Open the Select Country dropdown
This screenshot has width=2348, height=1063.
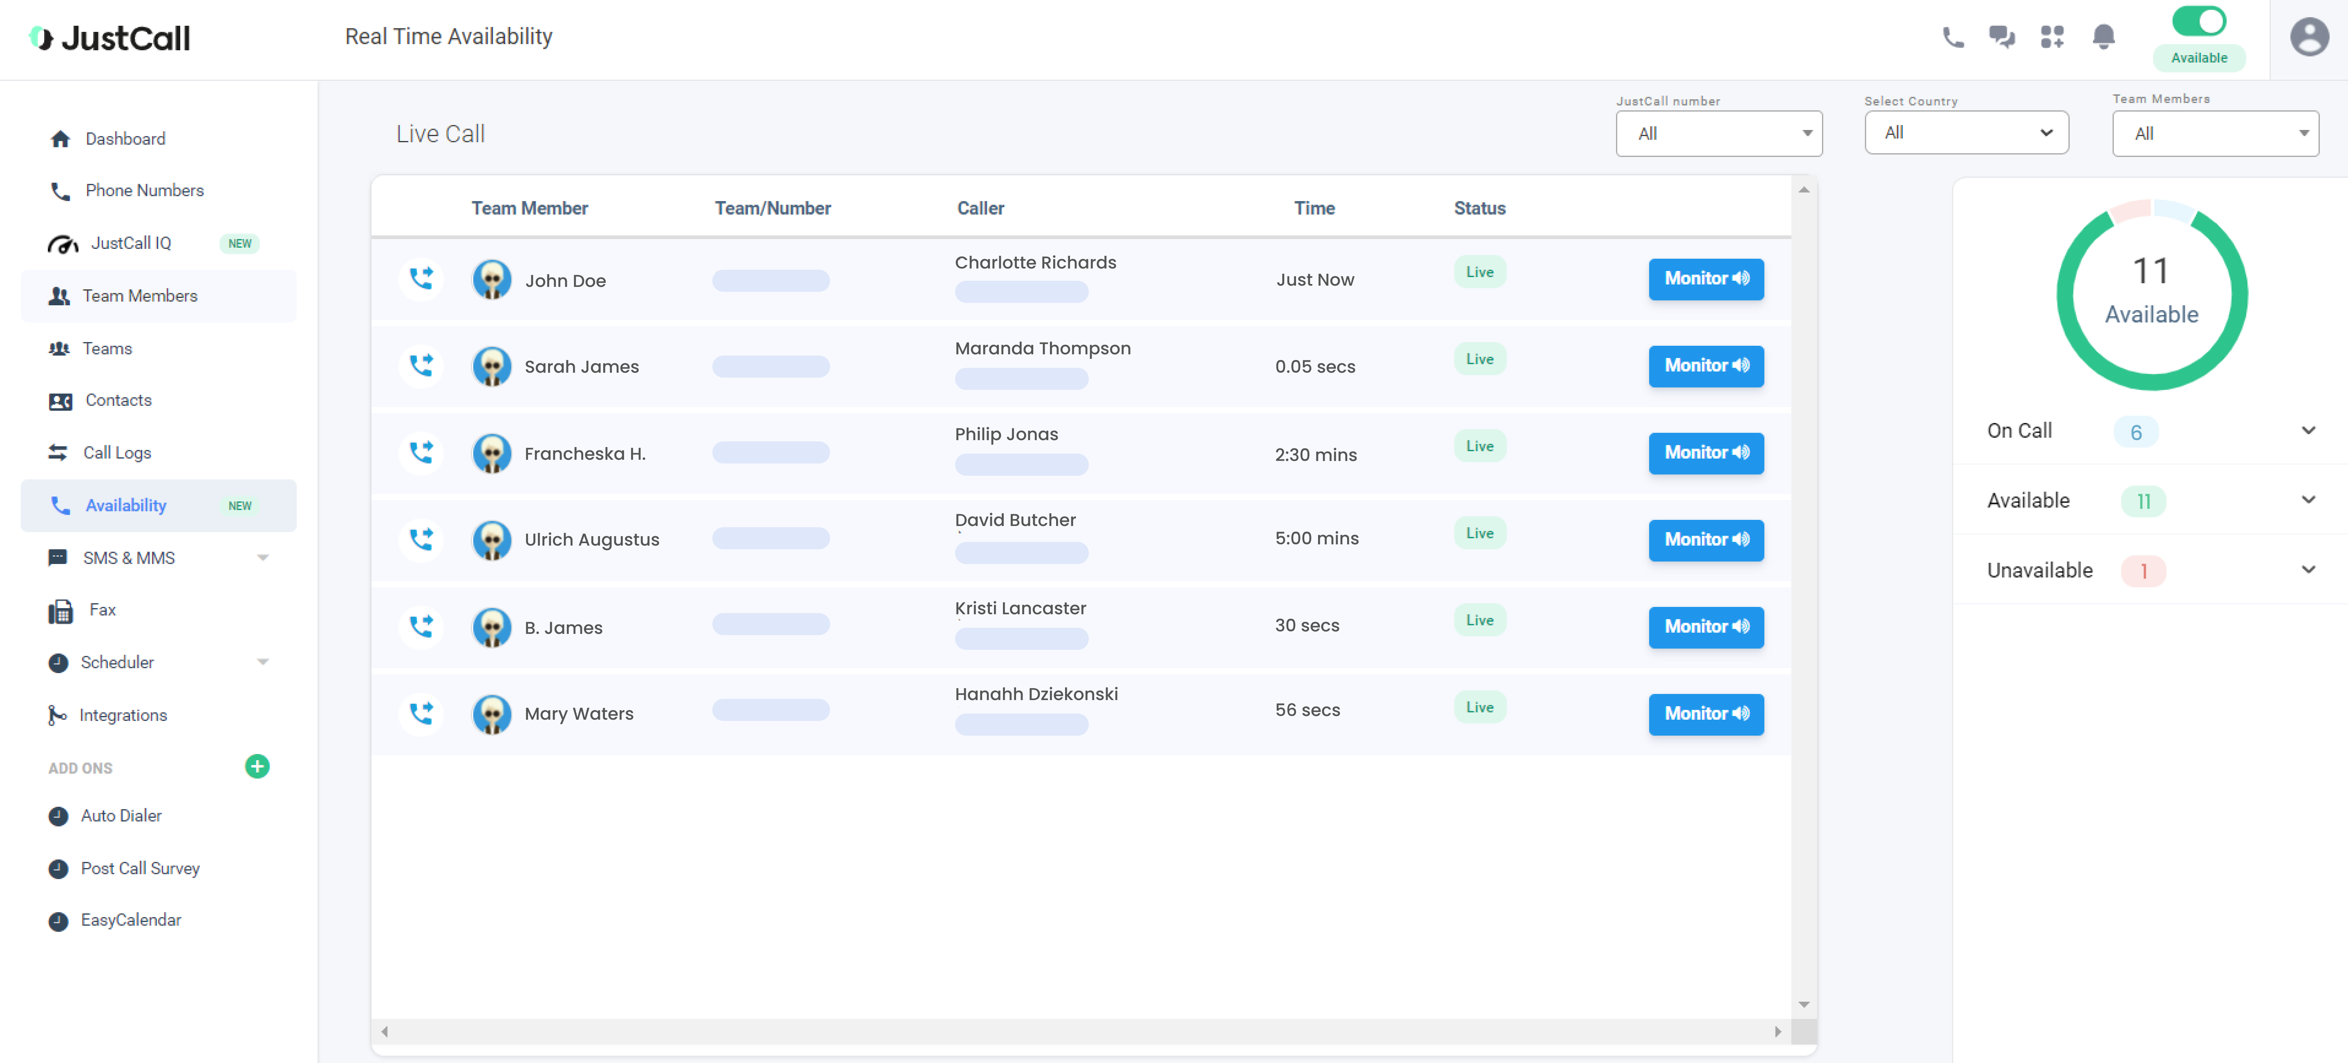(1966, 133)
